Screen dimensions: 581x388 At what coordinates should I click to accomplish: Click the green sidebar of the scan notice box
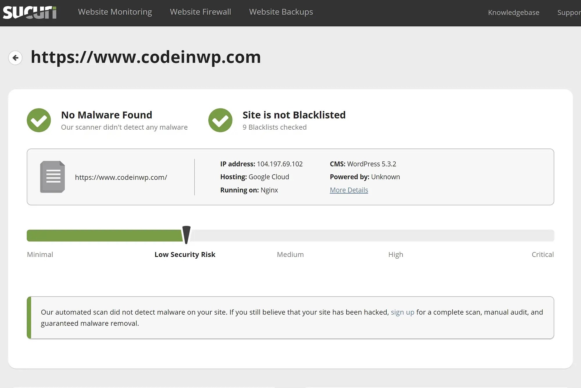point(29,318)
